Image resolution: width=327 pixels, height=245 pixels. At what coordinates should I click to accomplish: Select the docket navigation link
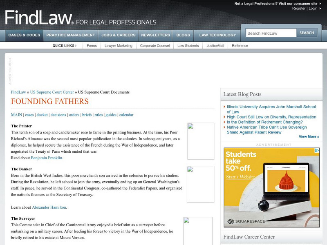[x=42, y=115]
